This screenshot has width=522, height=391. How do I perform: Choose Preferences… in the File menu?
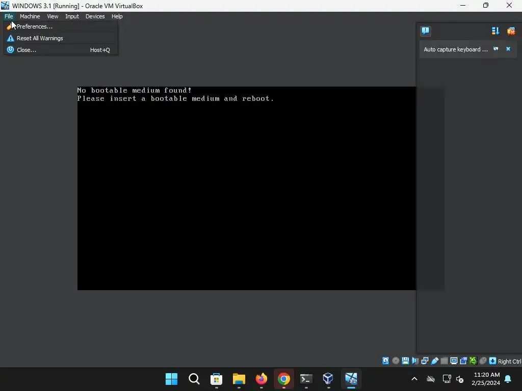[x=61, y=26]
